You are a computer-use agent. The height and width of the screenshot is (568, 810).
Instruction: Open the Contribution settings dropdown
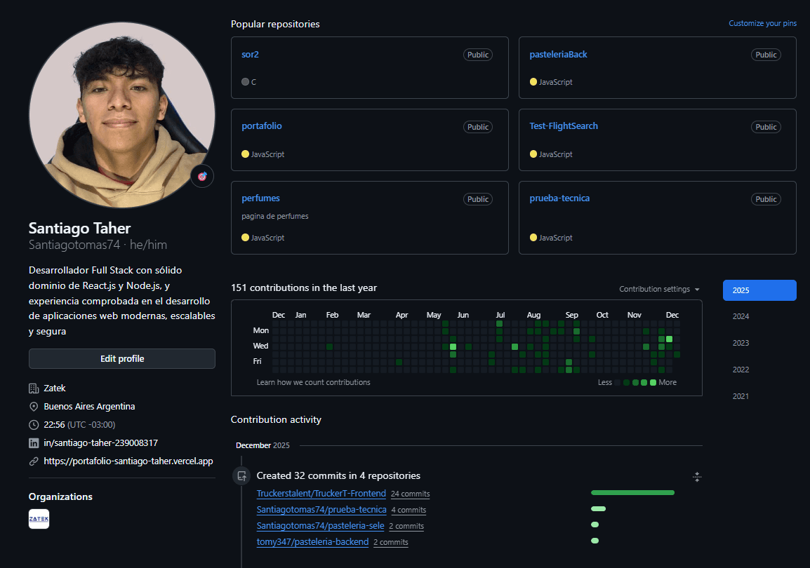click(x=658, y=288)
